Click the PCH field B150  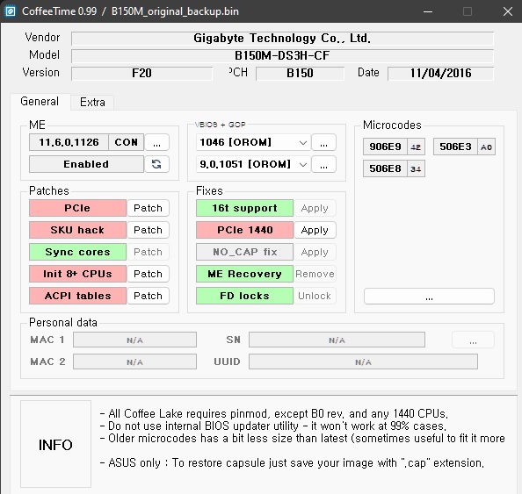click(x=300, y=73)
